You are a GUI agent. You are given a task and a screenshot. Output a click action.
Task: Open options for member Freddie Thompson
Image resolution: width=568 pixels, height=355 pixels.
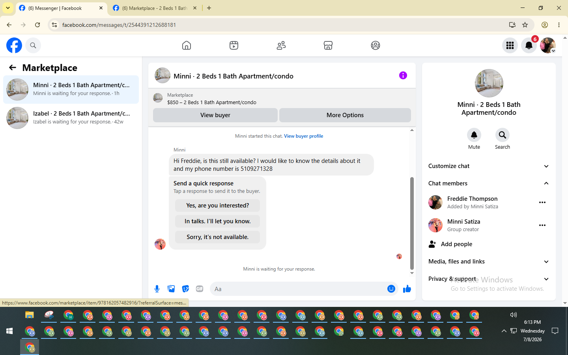pos(542,202)
